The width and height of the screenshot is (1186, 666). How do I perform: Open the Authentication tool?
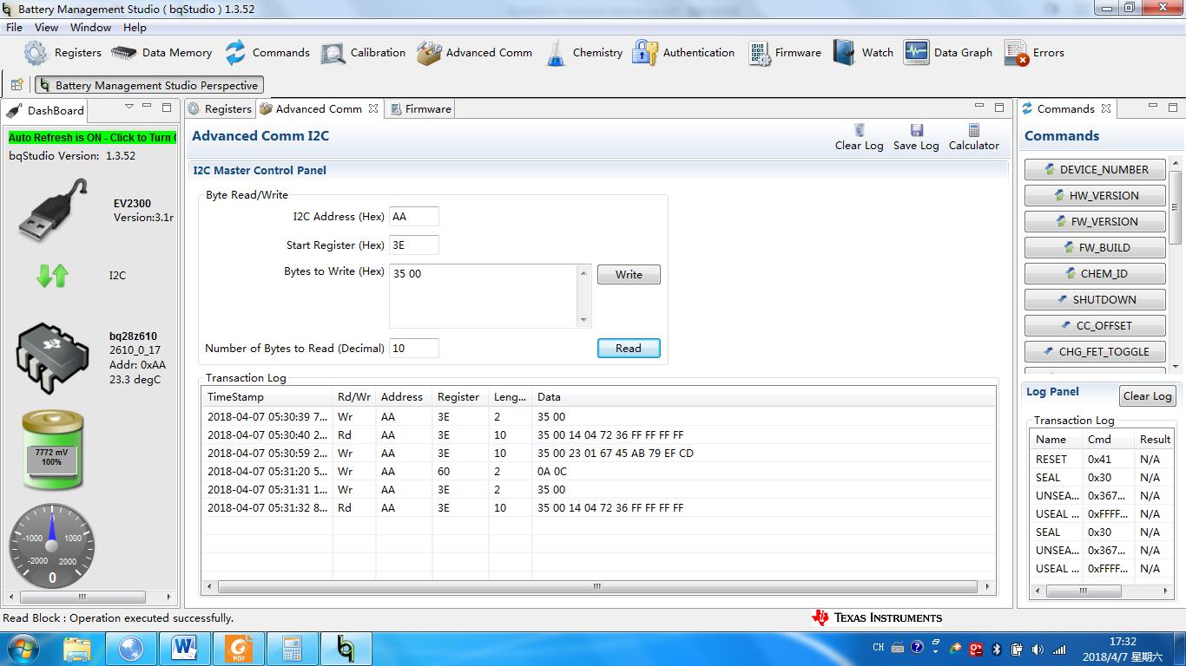click(x=683, y=53)
